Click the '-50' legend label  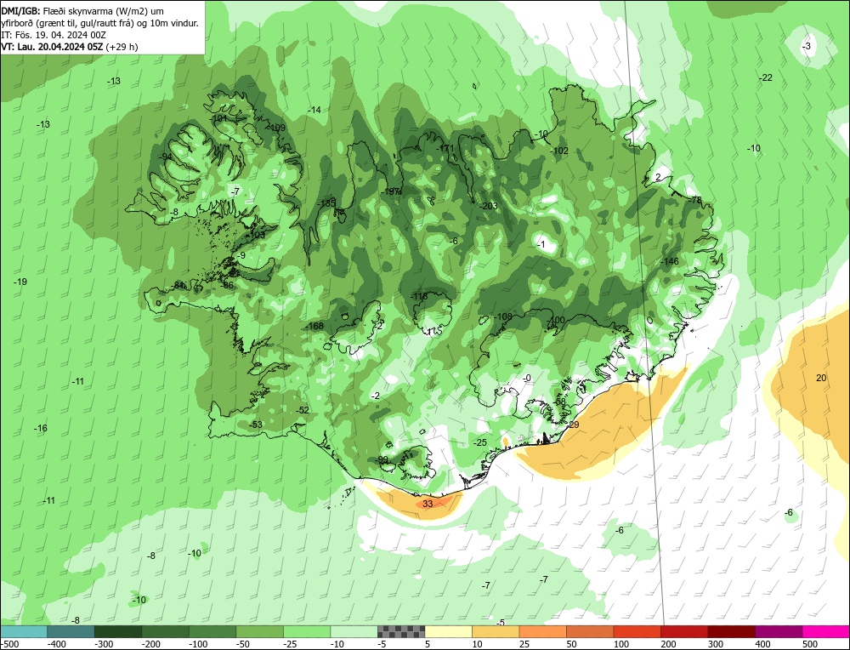coord(244,644)
